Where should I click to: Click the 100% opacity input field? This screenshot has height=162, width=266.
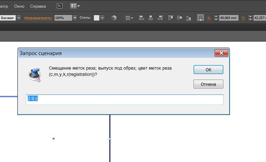(x=63, y=18)
